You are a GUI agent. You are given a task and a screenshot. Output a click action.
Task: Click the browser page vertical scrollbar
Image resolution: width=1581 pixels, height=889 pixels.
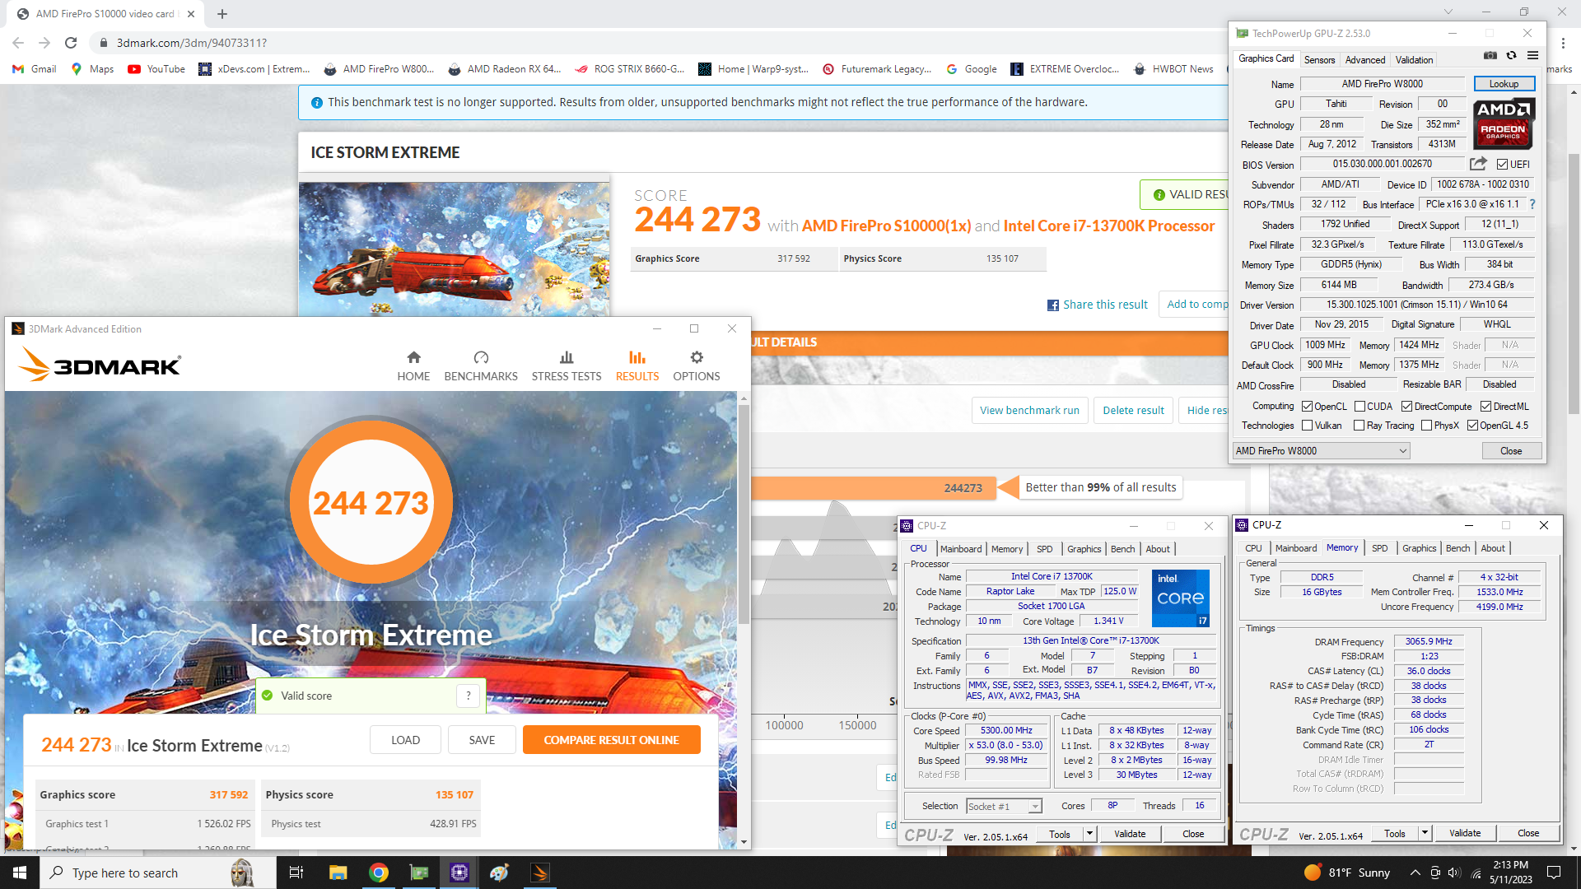[x=1574, y=284]
